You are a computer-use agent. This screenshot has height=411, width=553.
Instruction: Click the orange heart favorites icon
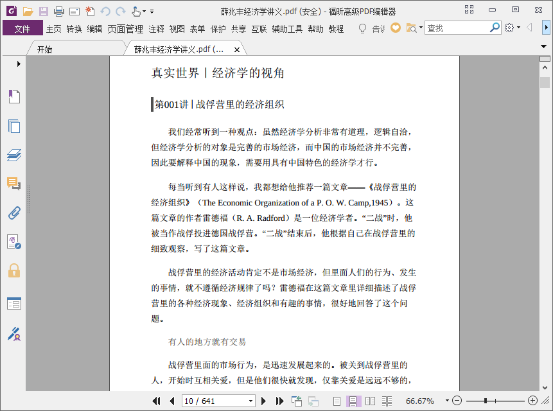396,28
